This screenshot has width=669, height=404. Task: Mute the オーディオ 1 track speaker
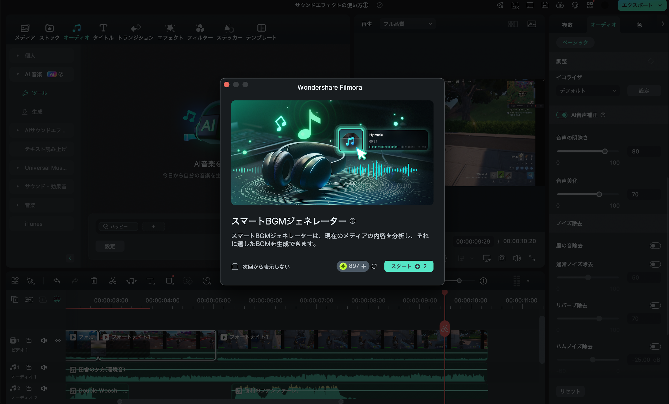[x=44, y=367]
